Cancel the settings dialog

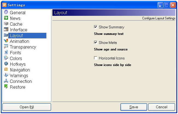pos(162,107)
